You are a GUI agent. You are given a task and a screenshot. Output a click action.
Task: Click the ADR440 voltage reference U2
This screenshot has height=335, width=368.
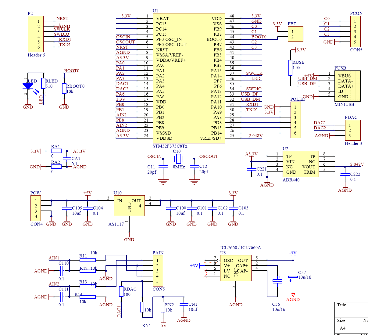(300, 164)
